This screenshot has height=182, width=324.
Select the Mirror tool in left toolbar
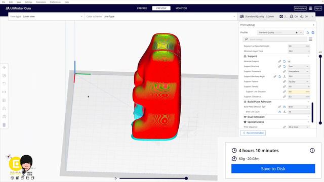coord(4,92)
